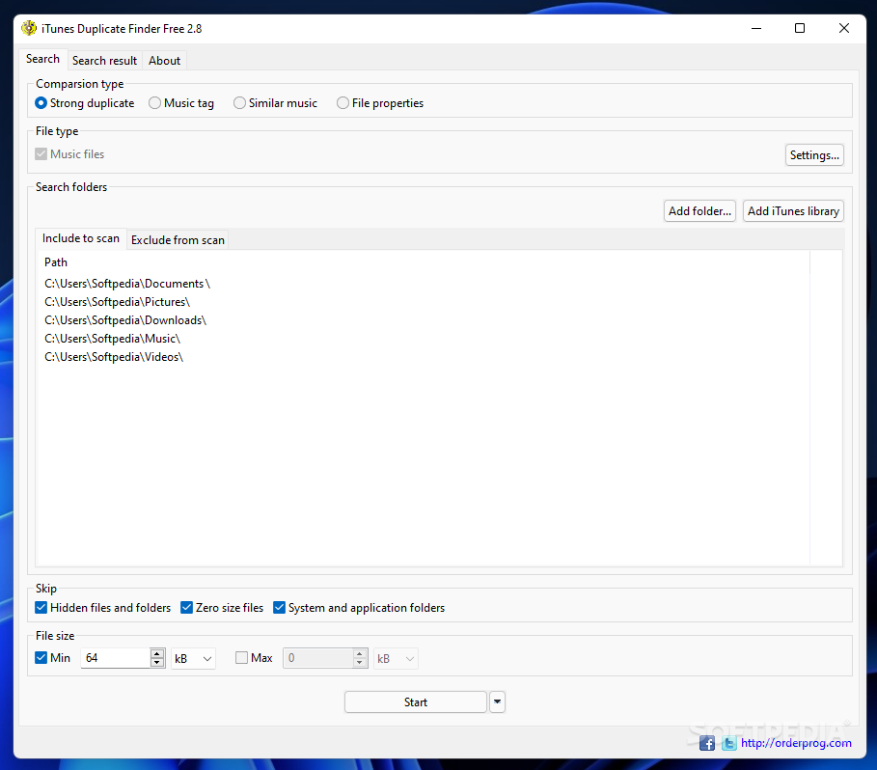This screenshot has width=877, height=770.
Task: Select the C:\Users\Softpedia\Pictures\ path
Action: pyautogui.click(x=117, y=302)
